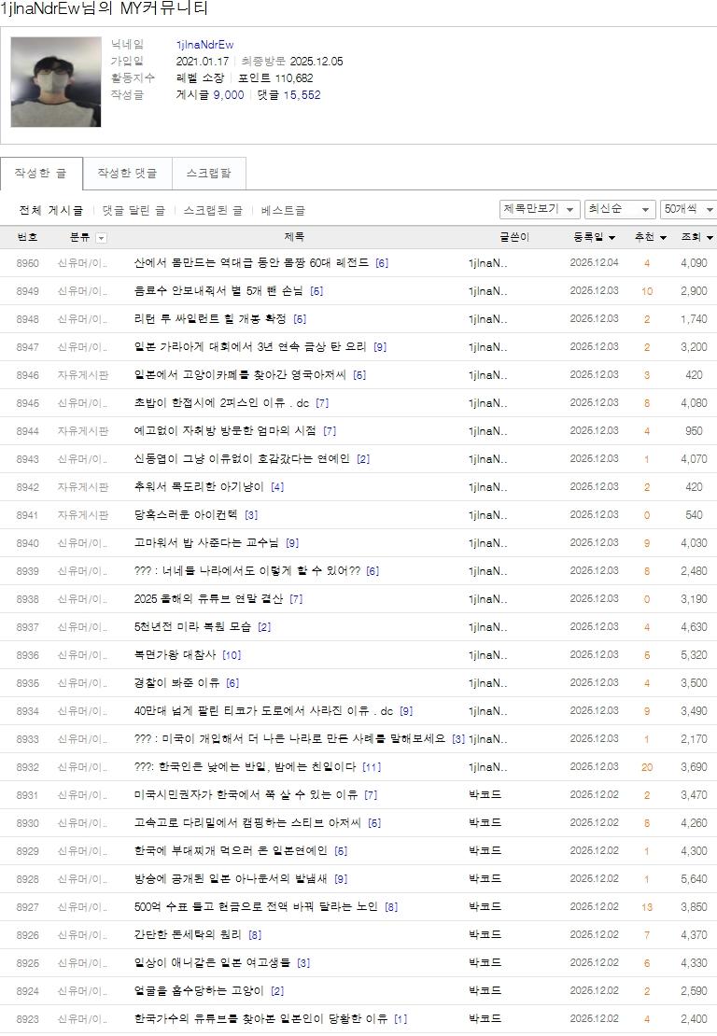Open post 고속고로 다리밑에서 캠핑하는 스티브 아저씨
717x1036 pixels.
(247, 822)
